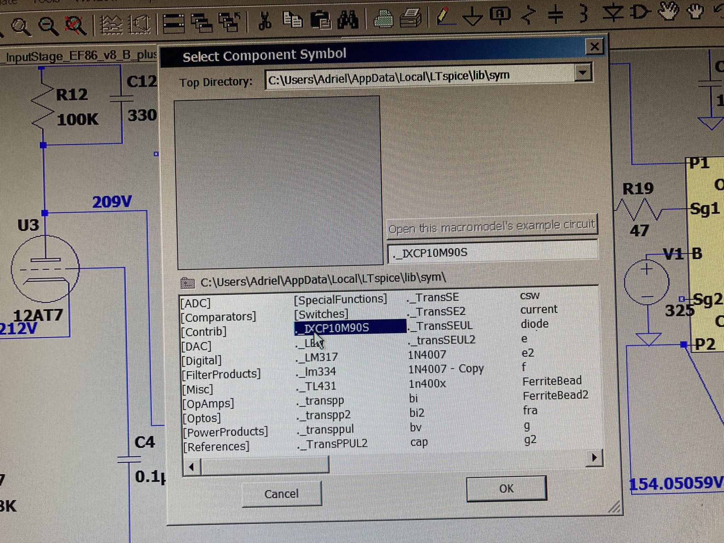
Task: Select the Capacitor tool in toolbar
Action: click(555, 15)
